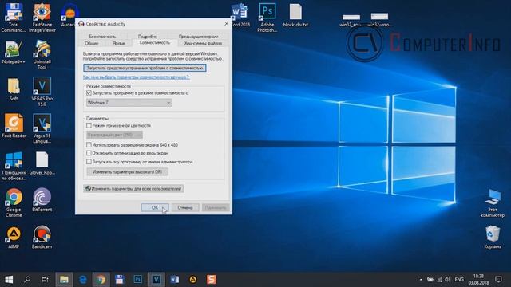Close the Audacity properties dialog
This screenshot has width=511, height=287.
[227, 24]
